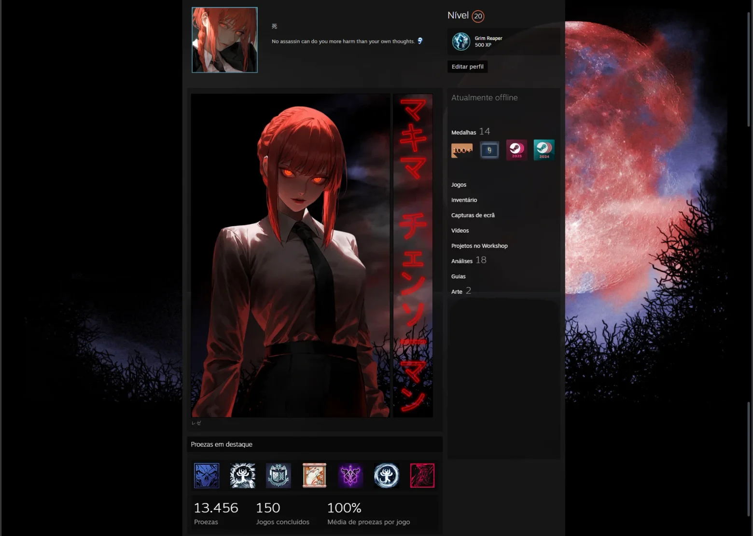Open the Arte 2 artwork section

coord(461,291)
